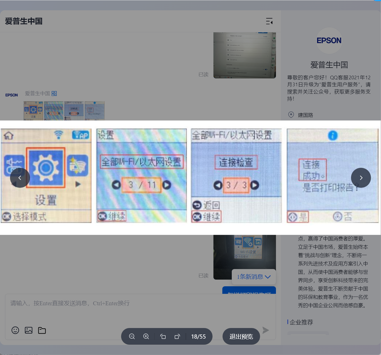Open the first settings thumbnail in chat
The width and height of the screenshot is (381, 355).
[x=33, y=111]
